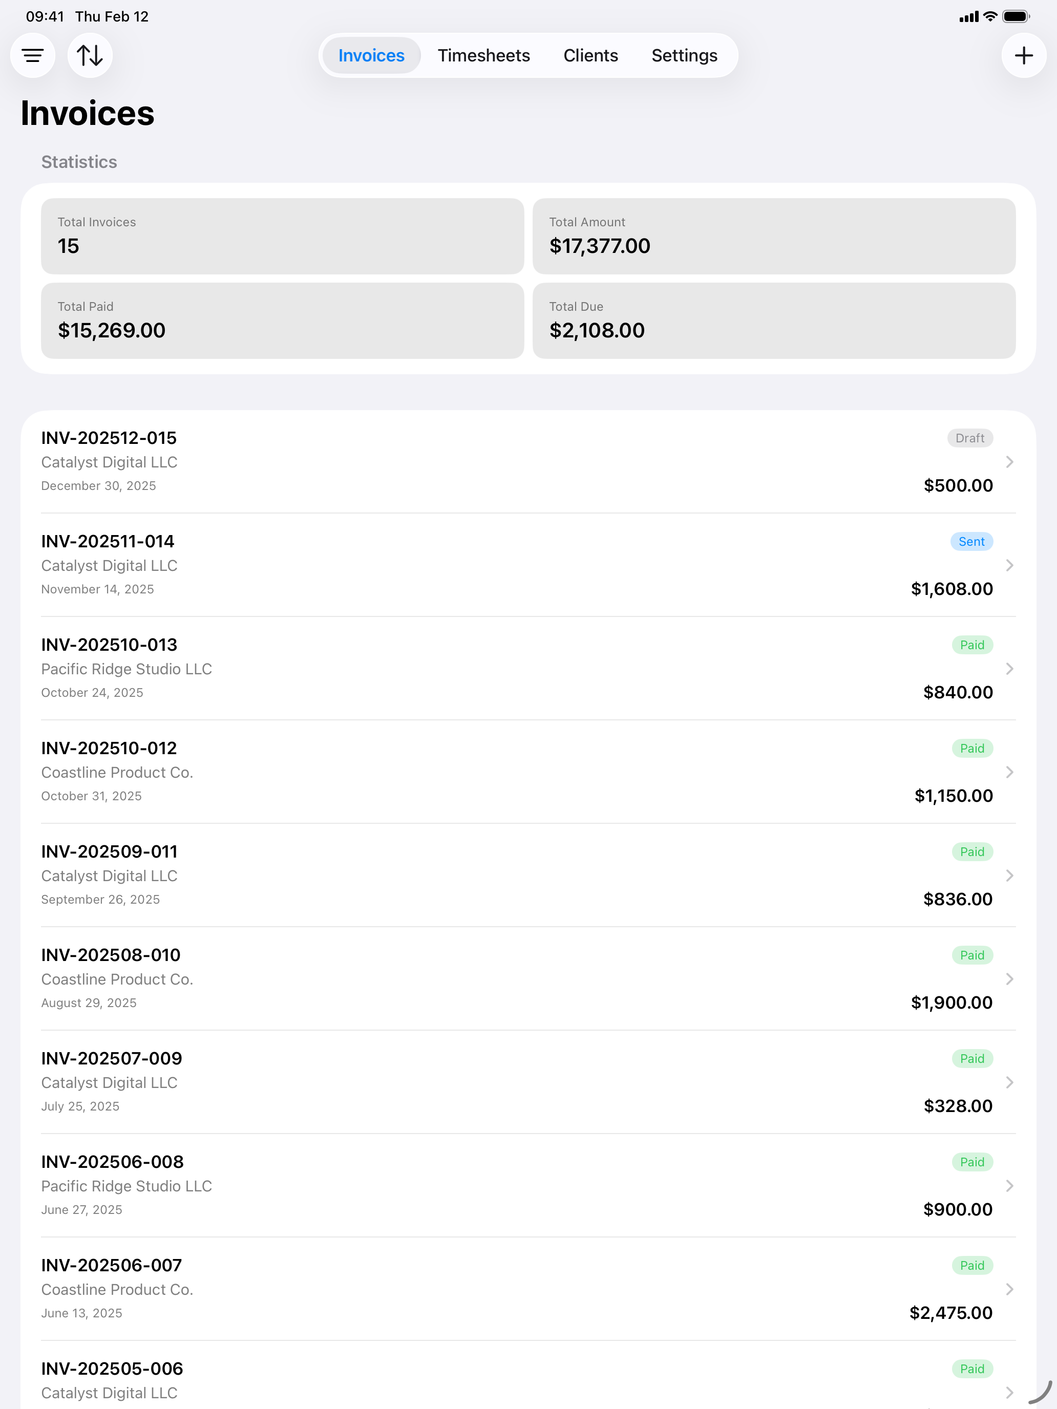Click the date September 26, 2025
This screenshot has width=1057, height=1409.
(x=101, y=900)
